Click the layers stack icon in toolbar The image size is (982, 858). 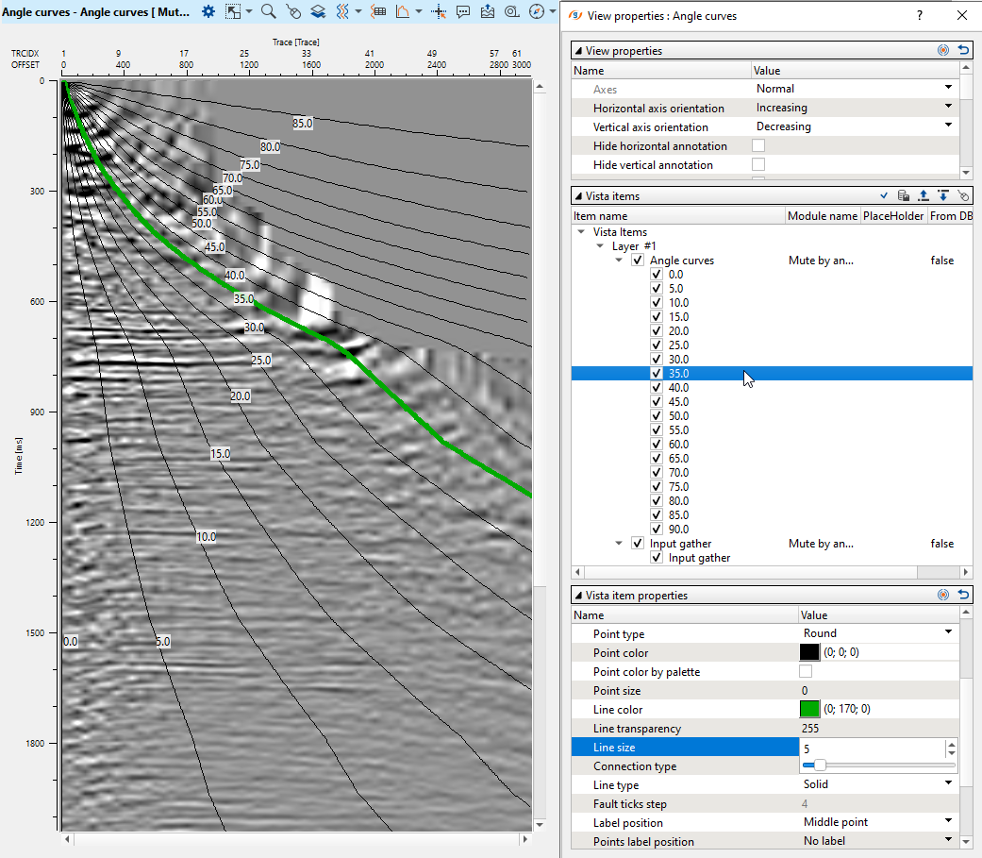pyautogui.click(x=319, y=11)
